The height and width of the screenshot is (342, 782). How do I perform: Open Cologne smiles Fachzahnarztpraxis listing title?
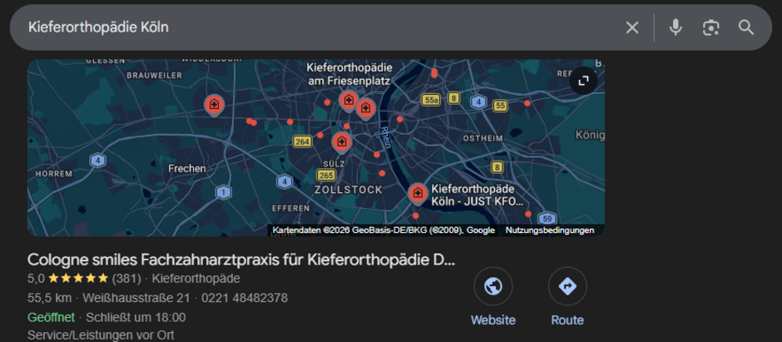[x=241, y=260]
